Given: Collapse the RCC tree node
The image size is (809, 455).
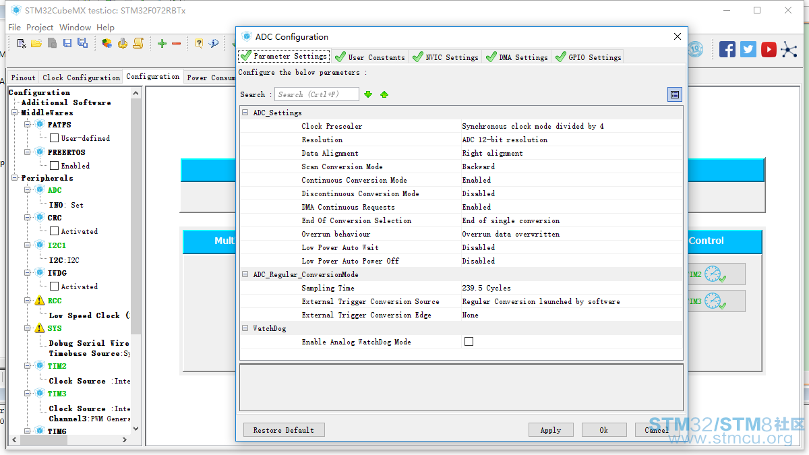Looking at the screenshot, I should (x=28, y=301).
